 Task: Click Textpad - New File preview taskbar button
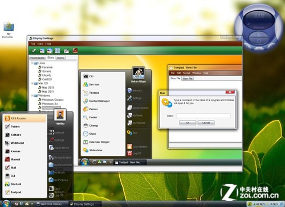pyautogui.click(x=130, y=162)
